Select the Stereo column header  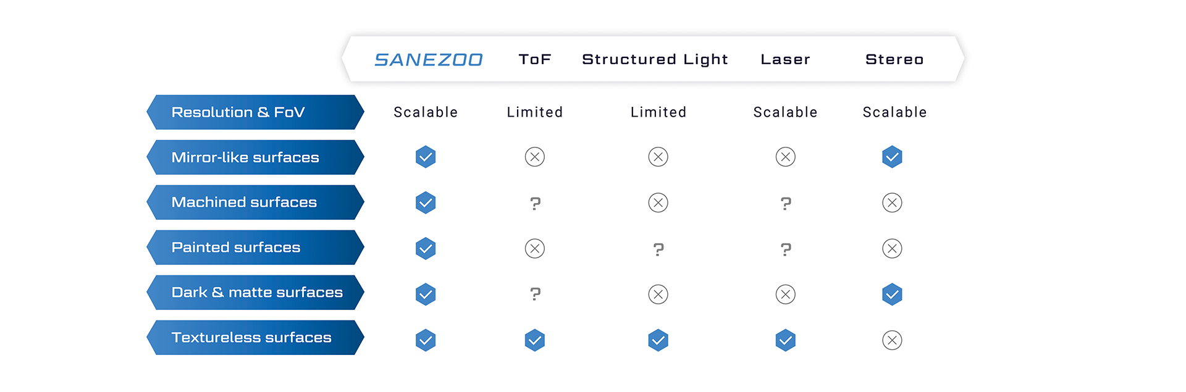(894, 59)
